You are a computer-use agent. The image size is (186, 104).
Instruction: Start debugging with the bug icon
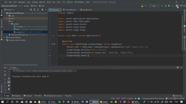(x=165, y=6)
